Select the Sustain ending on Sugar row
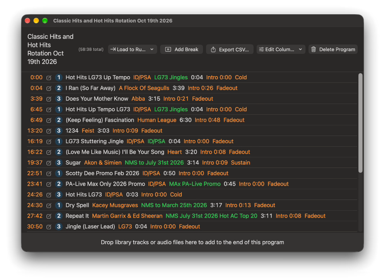Viewport: 385px width, 280px height. coord(241,163)
